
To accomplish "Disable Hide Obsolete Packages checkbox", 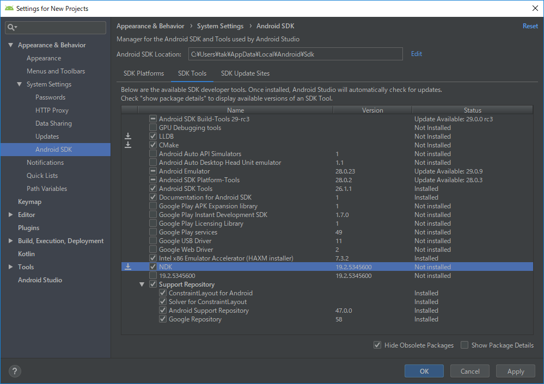I will (377, 345).
